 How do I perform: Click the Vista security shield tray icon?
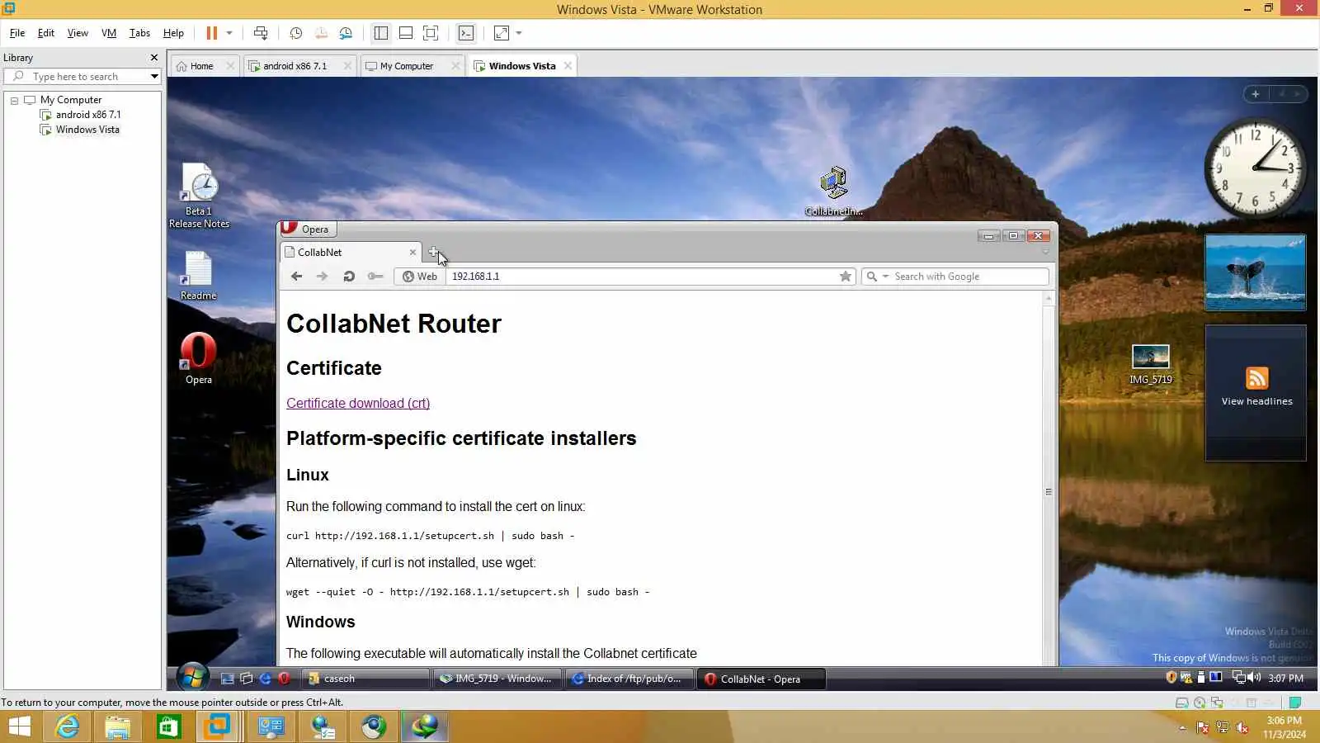pos(1171,678)
